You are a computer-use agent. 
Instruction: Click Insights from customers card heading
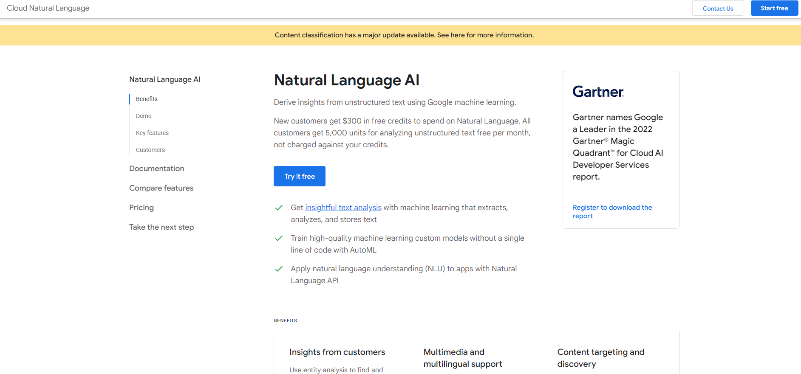(337, 352)
